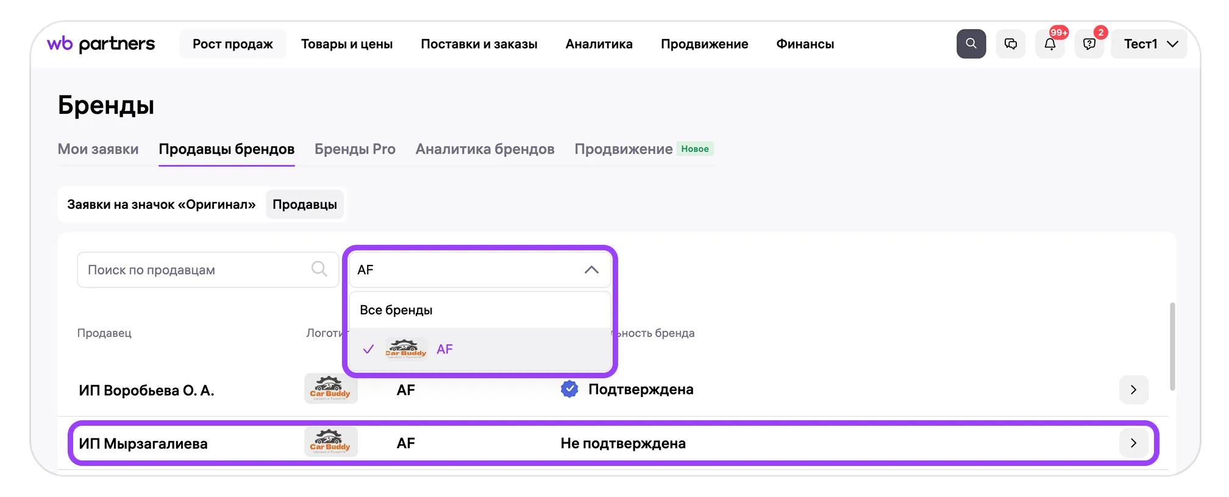Click AF brand in ИП Воробьева row

click(x=406, y=390)
